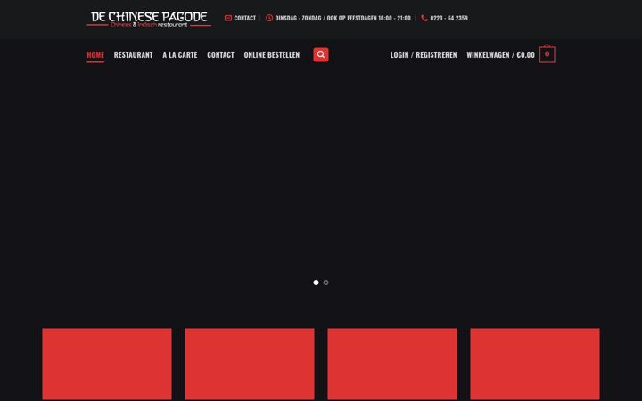Open Winkelwagen / €0.00 cart link

[x=500, y=55]
